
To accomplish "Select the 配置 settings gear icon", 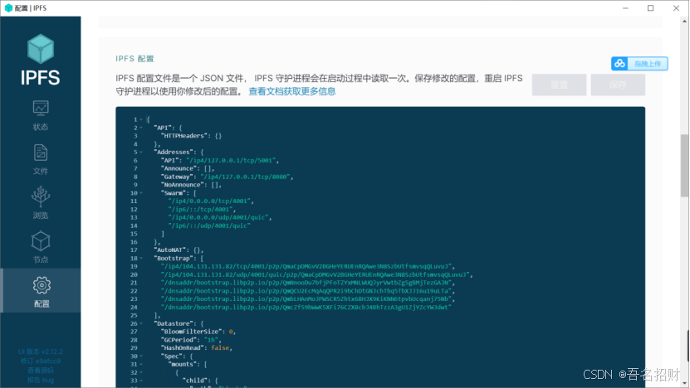I will coord(42,285).
